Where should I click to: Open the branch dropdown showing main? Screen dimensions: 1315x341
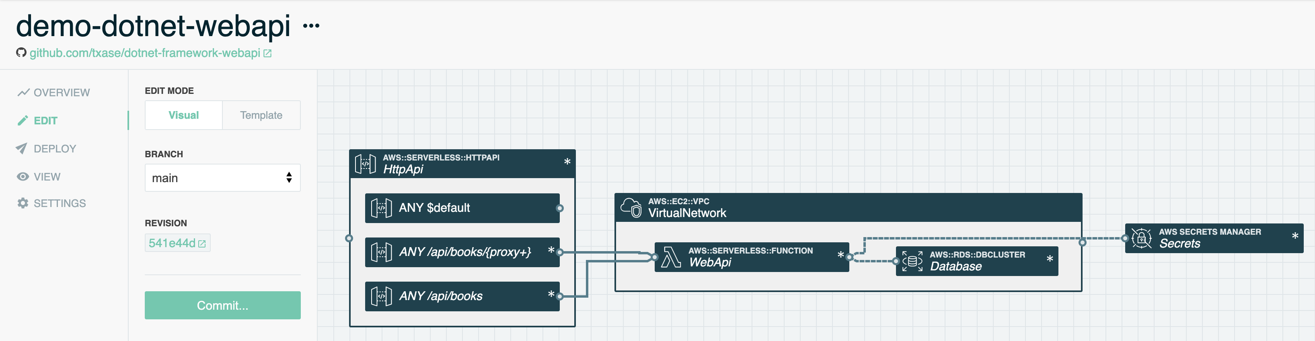222,178
